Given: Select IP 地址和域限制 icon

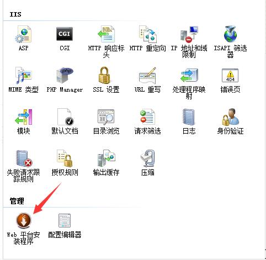Looking at the screenshot, I should click(189, 34).
